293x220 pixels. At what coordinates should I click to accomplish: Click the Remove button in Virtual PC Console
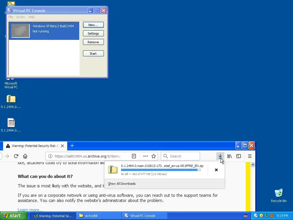pos(93,42)
